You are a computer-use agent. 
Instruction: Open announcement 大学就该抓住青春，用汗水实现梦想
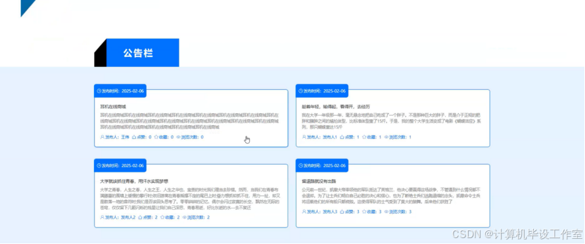[134, 182]
